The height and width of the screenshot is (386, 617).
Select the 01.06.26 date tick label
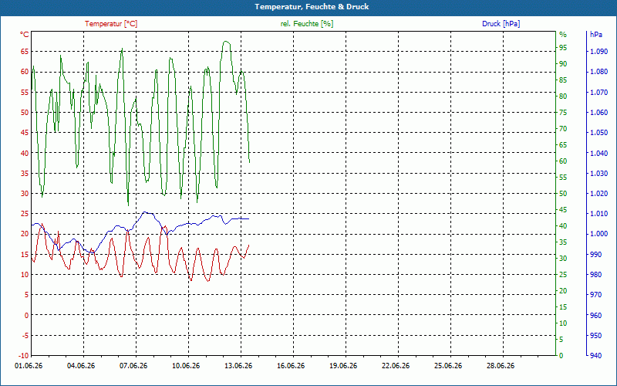tap(29, 366)
